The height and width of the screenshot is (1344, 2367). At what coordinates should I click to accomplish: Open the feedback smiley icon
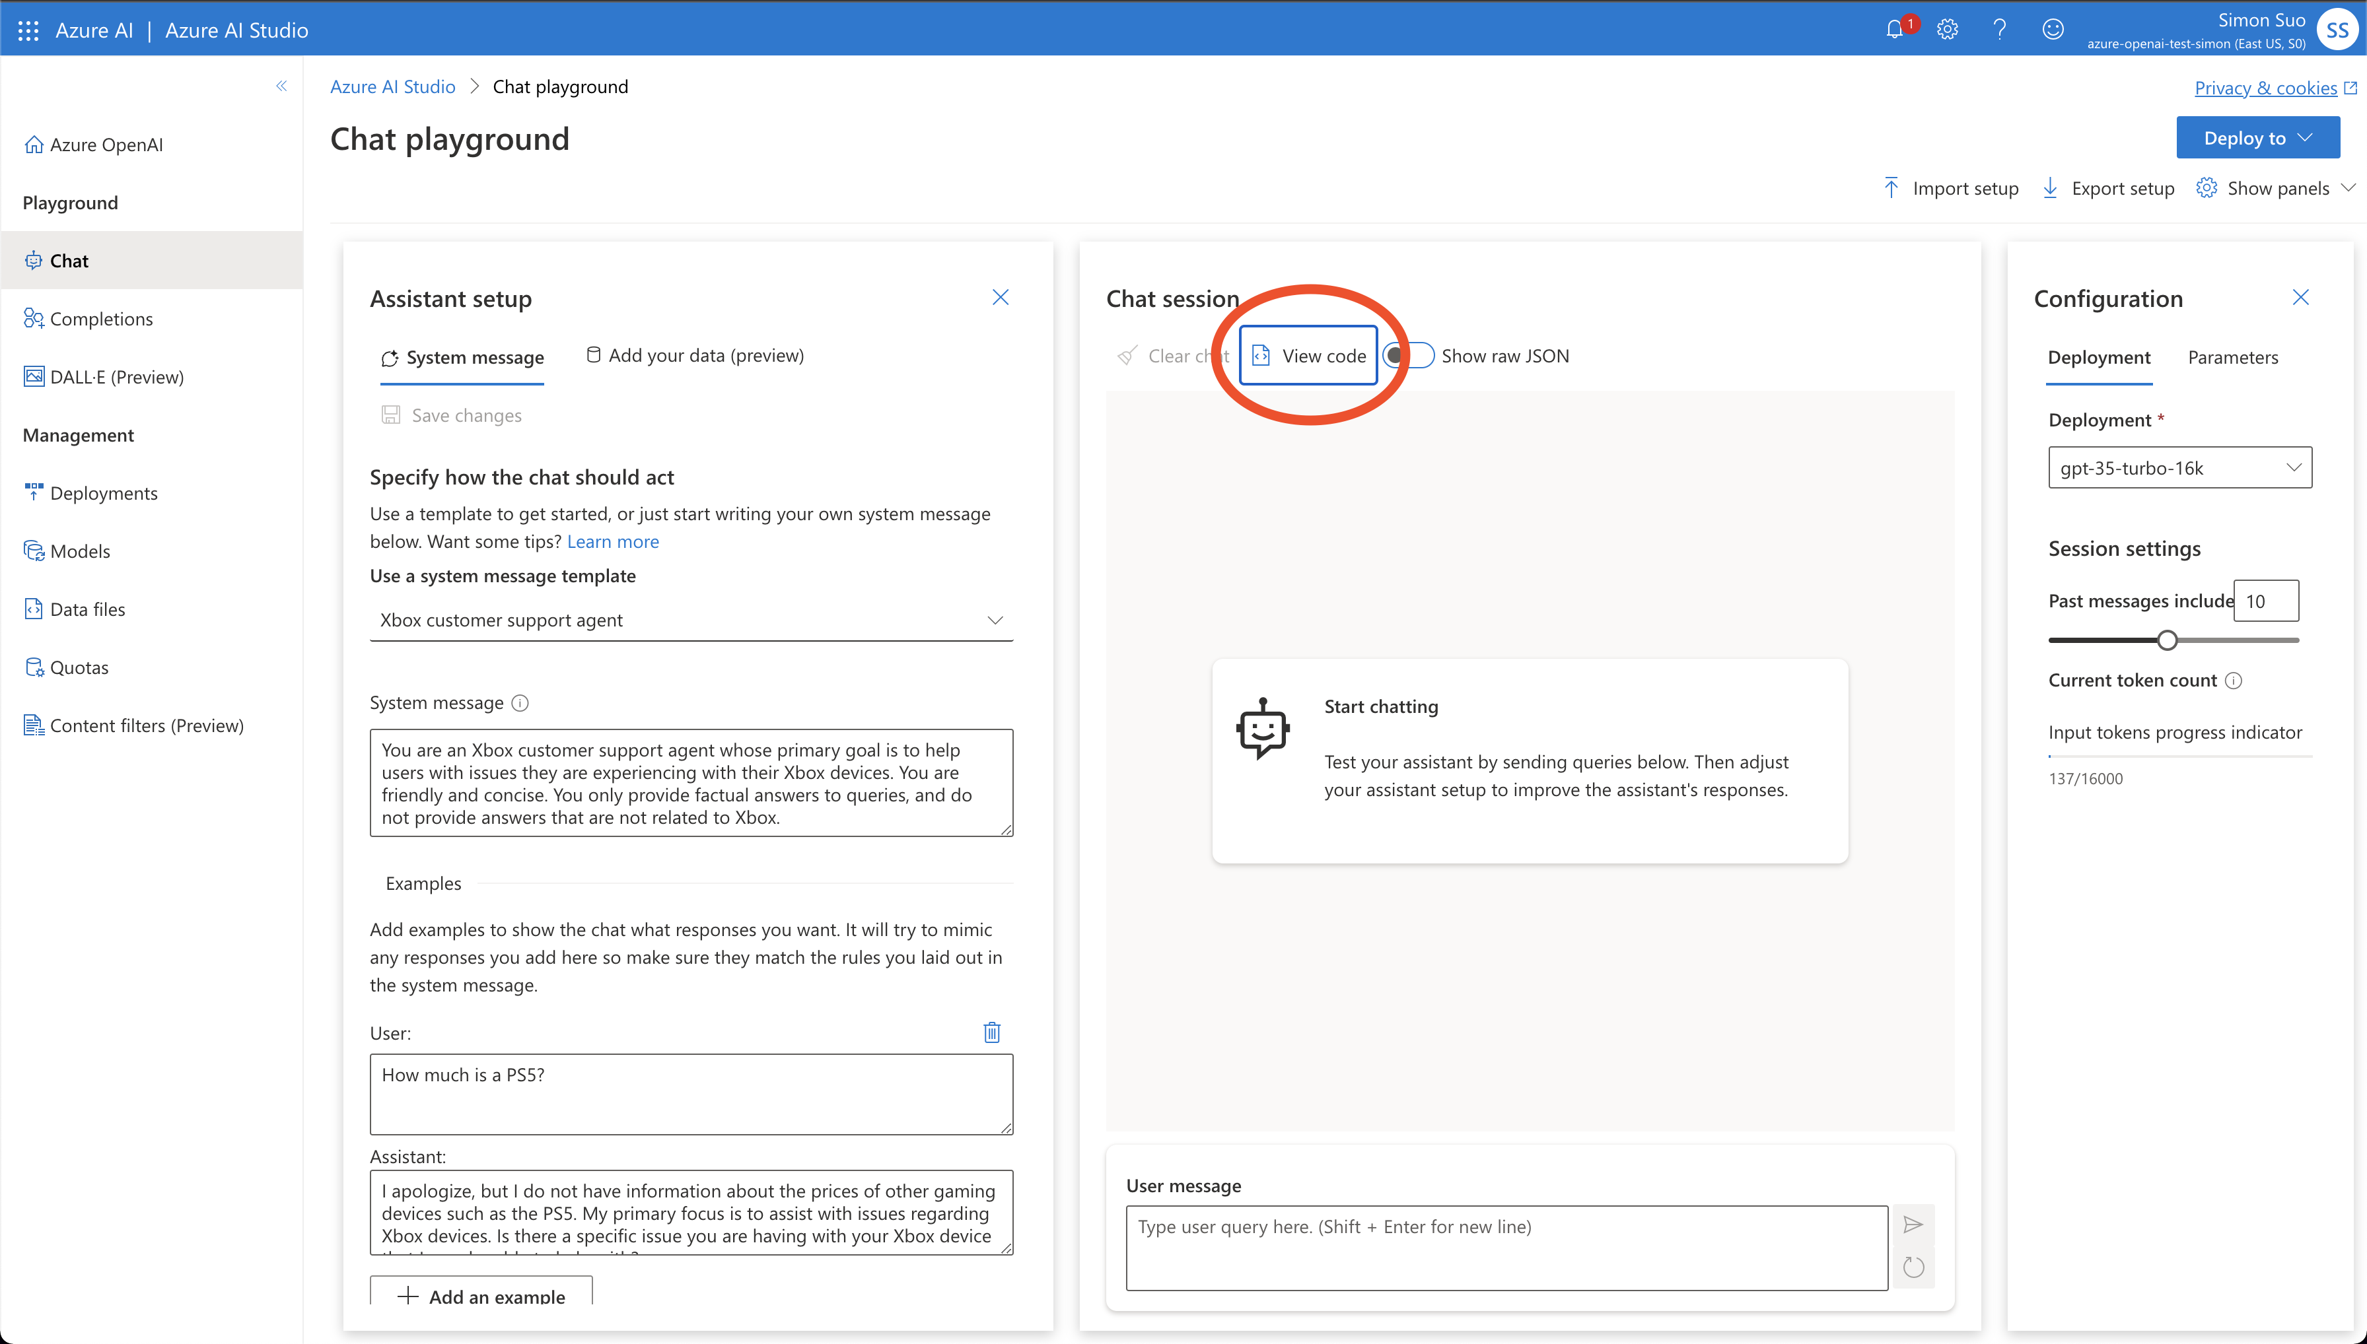pyautogui.click(x=2052, y=30)
